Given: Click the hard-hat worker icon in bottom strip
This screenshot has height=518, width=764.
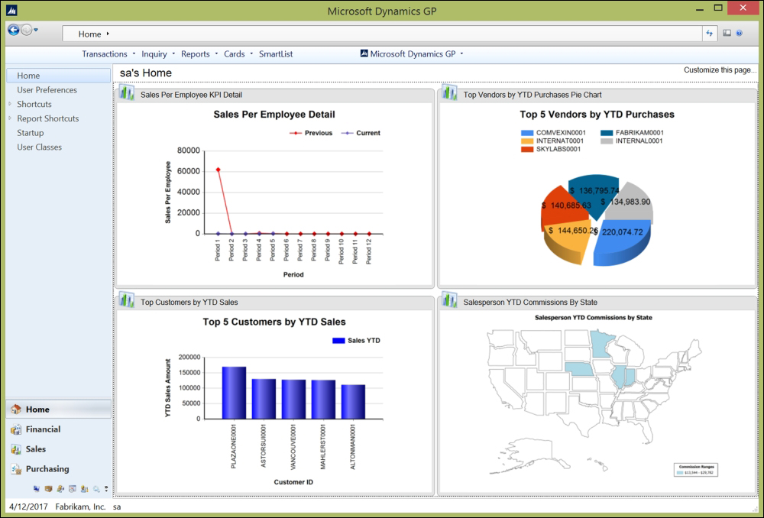Looking at the screenshot, I should point(84,489).
